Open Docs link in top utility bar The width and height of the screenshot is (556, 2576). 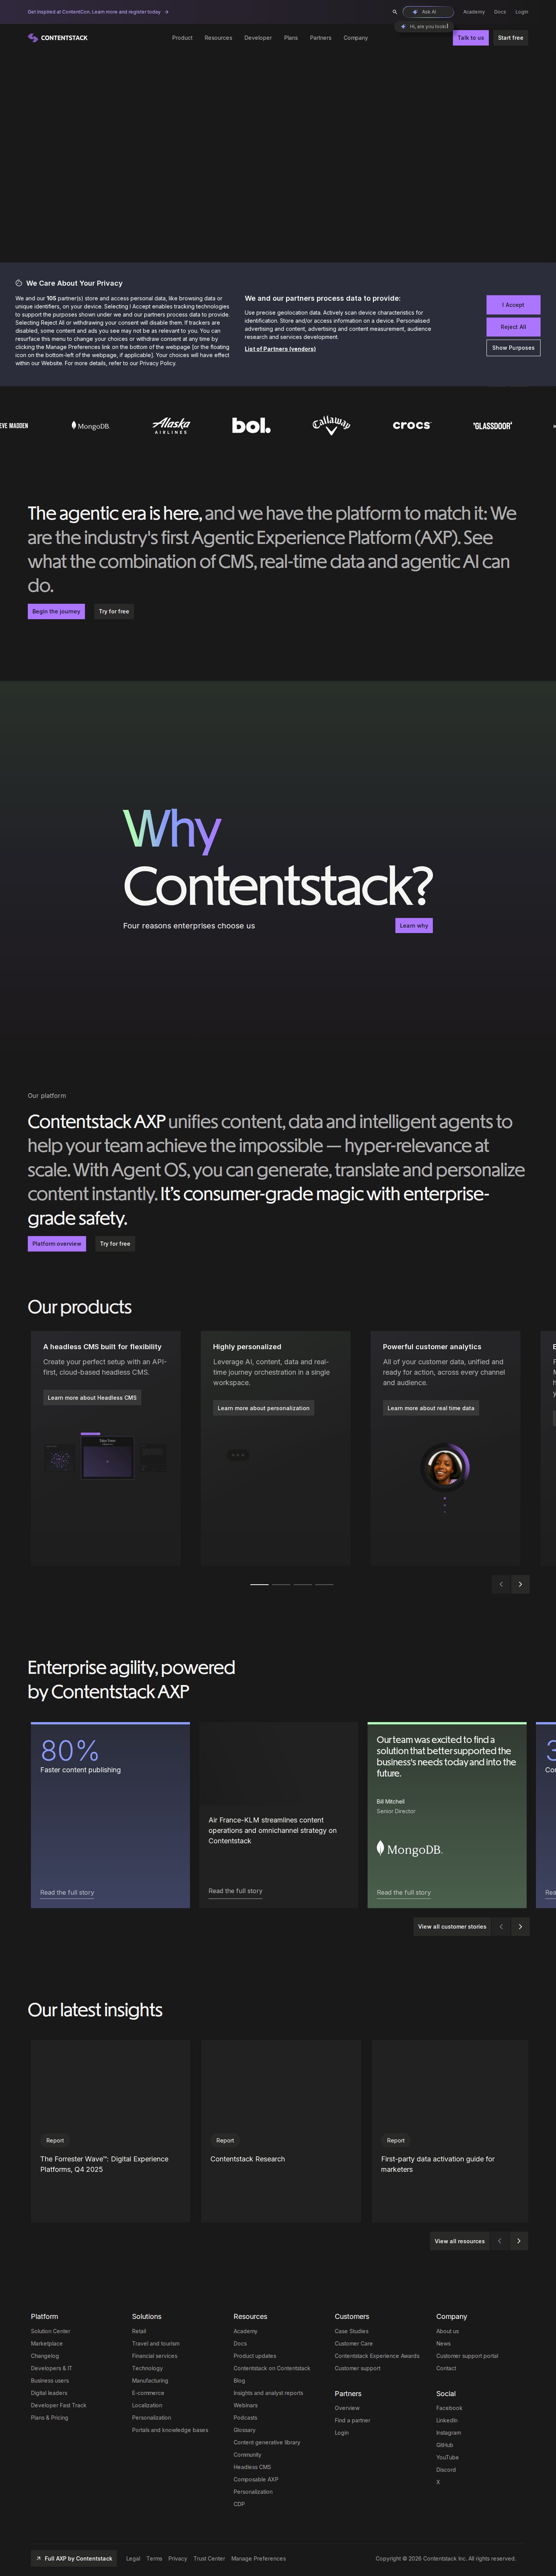coord(500,12)
